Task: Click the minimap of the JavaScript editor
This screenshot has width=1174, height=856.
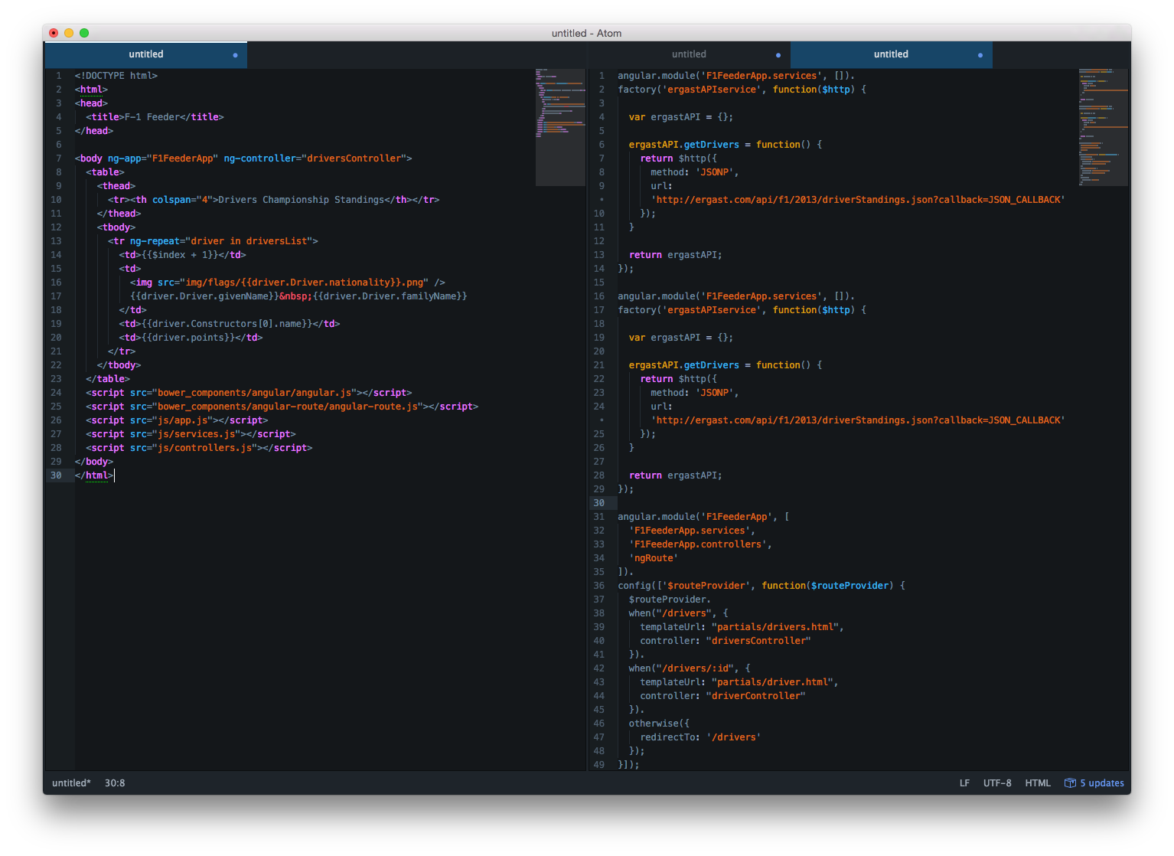Action: pyautogui.click(x=1103, y=127)
